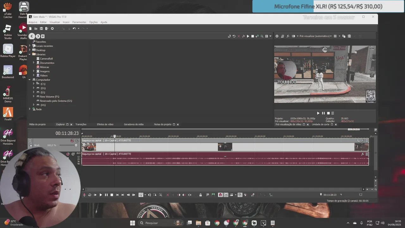Click the audio track FX icon

[x=363, y=154]
